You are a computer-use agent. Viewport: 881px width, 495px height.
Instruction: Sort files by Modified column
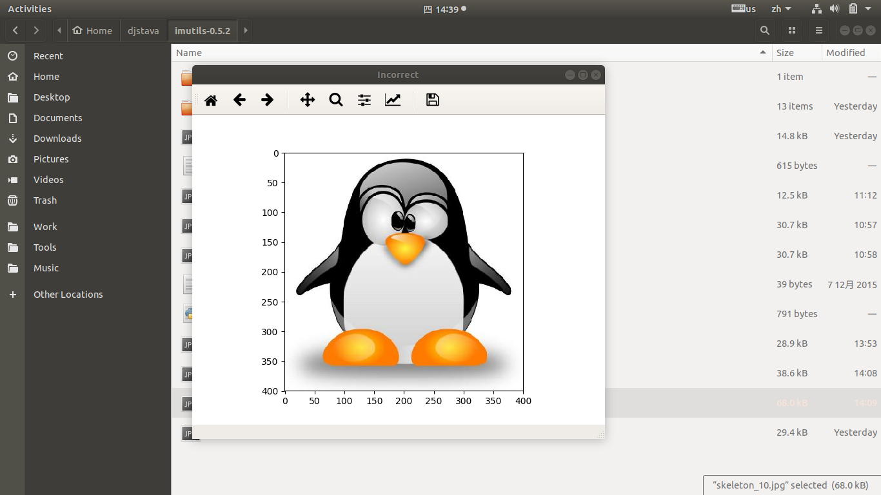(851, 53)
